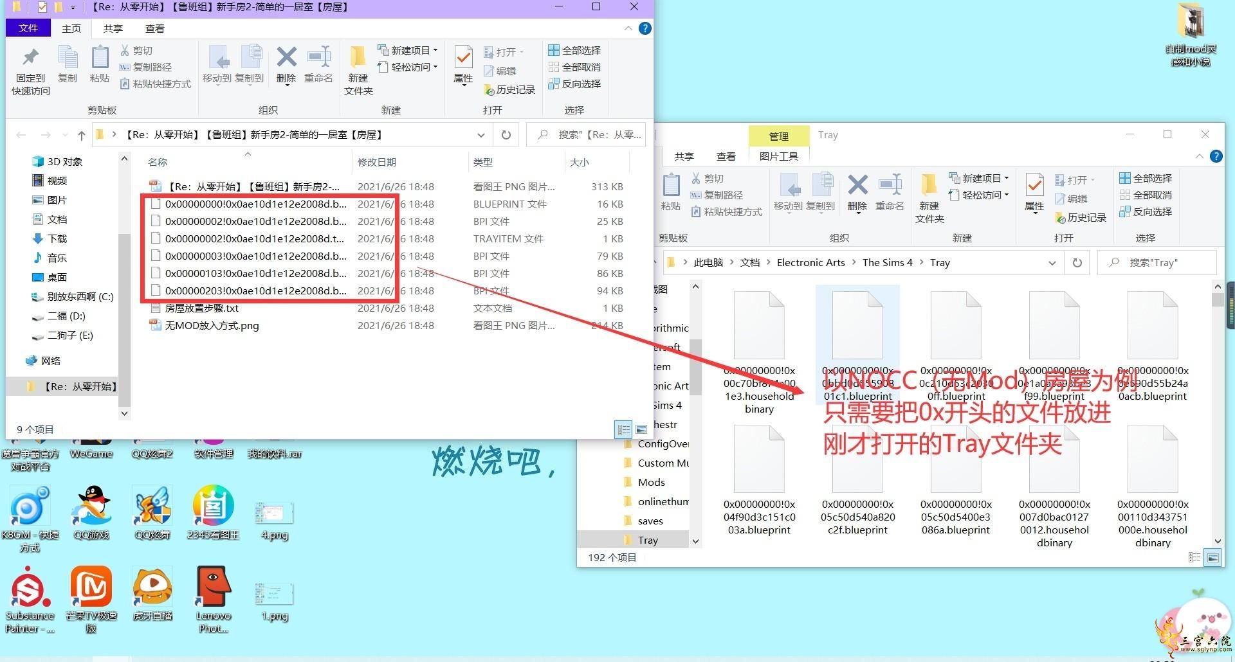Switch to Home (主页) tab in front window
1235x662 pixels.
point(71,28)
